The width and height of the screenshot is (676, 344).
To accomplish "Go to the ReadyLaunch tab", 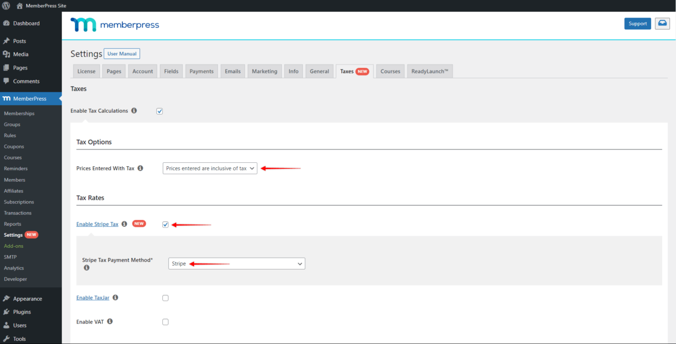I will tap(430, 71).
